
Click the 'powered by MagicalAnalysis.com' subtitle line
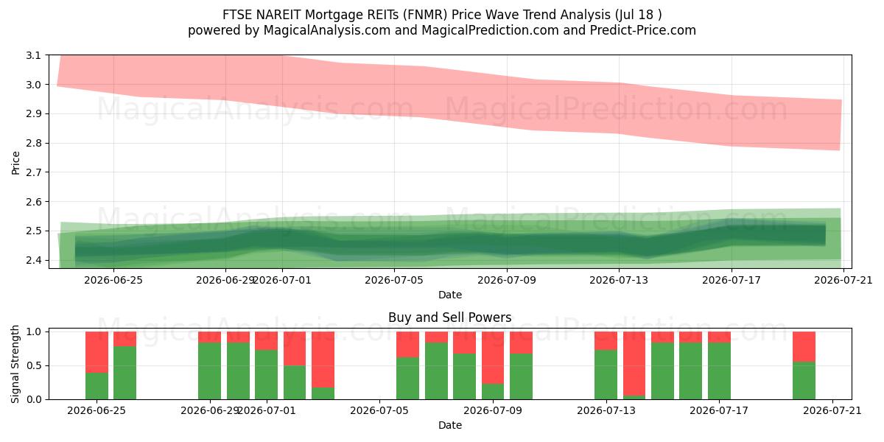click(442, 30)
